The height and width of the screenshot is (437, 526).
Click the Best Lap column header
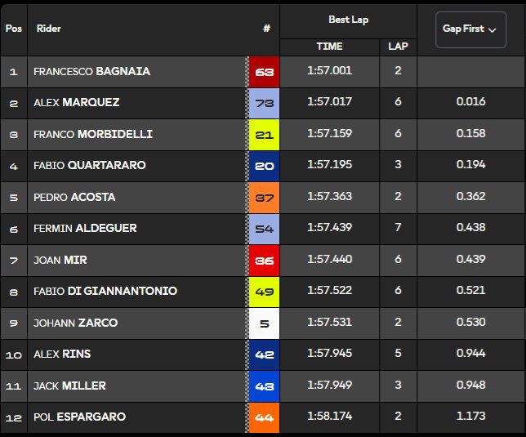348,20
